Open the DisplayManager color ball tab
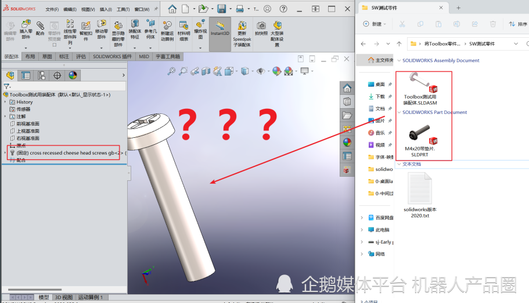The height and width of the screenshot is (303, 529). [73, 76]
